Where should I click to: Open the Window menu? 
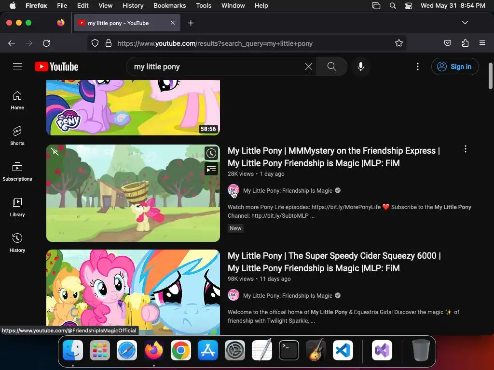click(233, 5)
